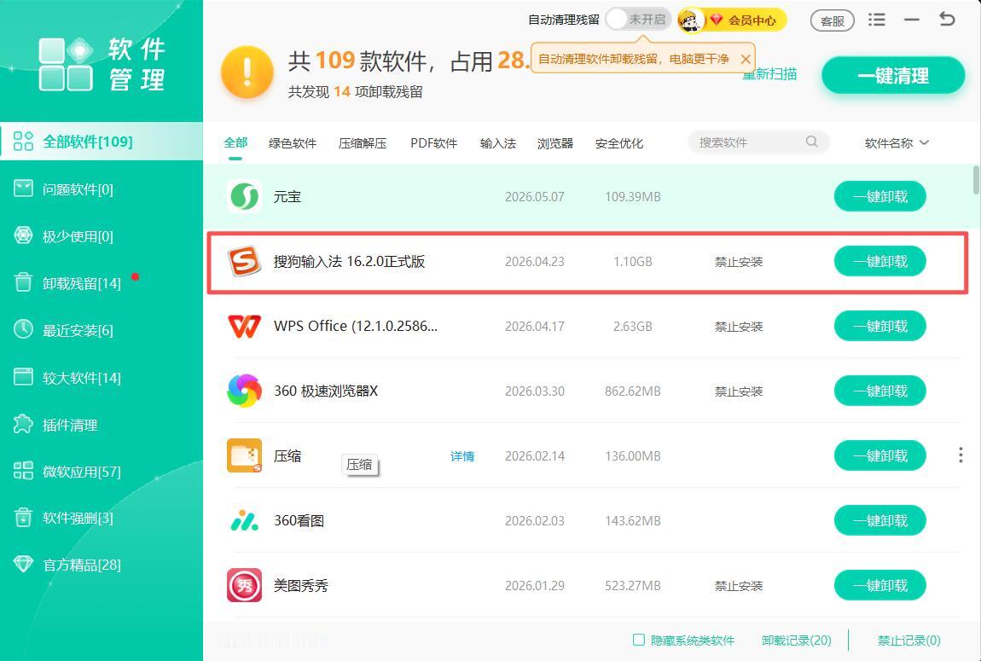This screenshot has width=981, height=661.
Task: Click the date 2026.05.07 in 元宝 row
Action: coord(534,197)
